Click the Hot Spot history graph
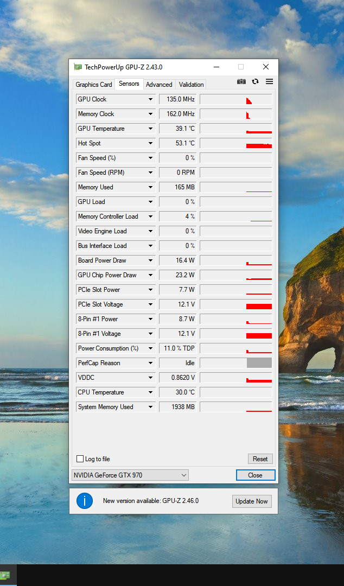Viewport: 344px width, 586px height. pyautogui.click(x=236, y=143)
